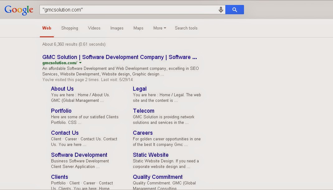Screen dimensions: 333x190
Task: Click "You've visited this page 2 times" text
Action: [x=71, y=80]
